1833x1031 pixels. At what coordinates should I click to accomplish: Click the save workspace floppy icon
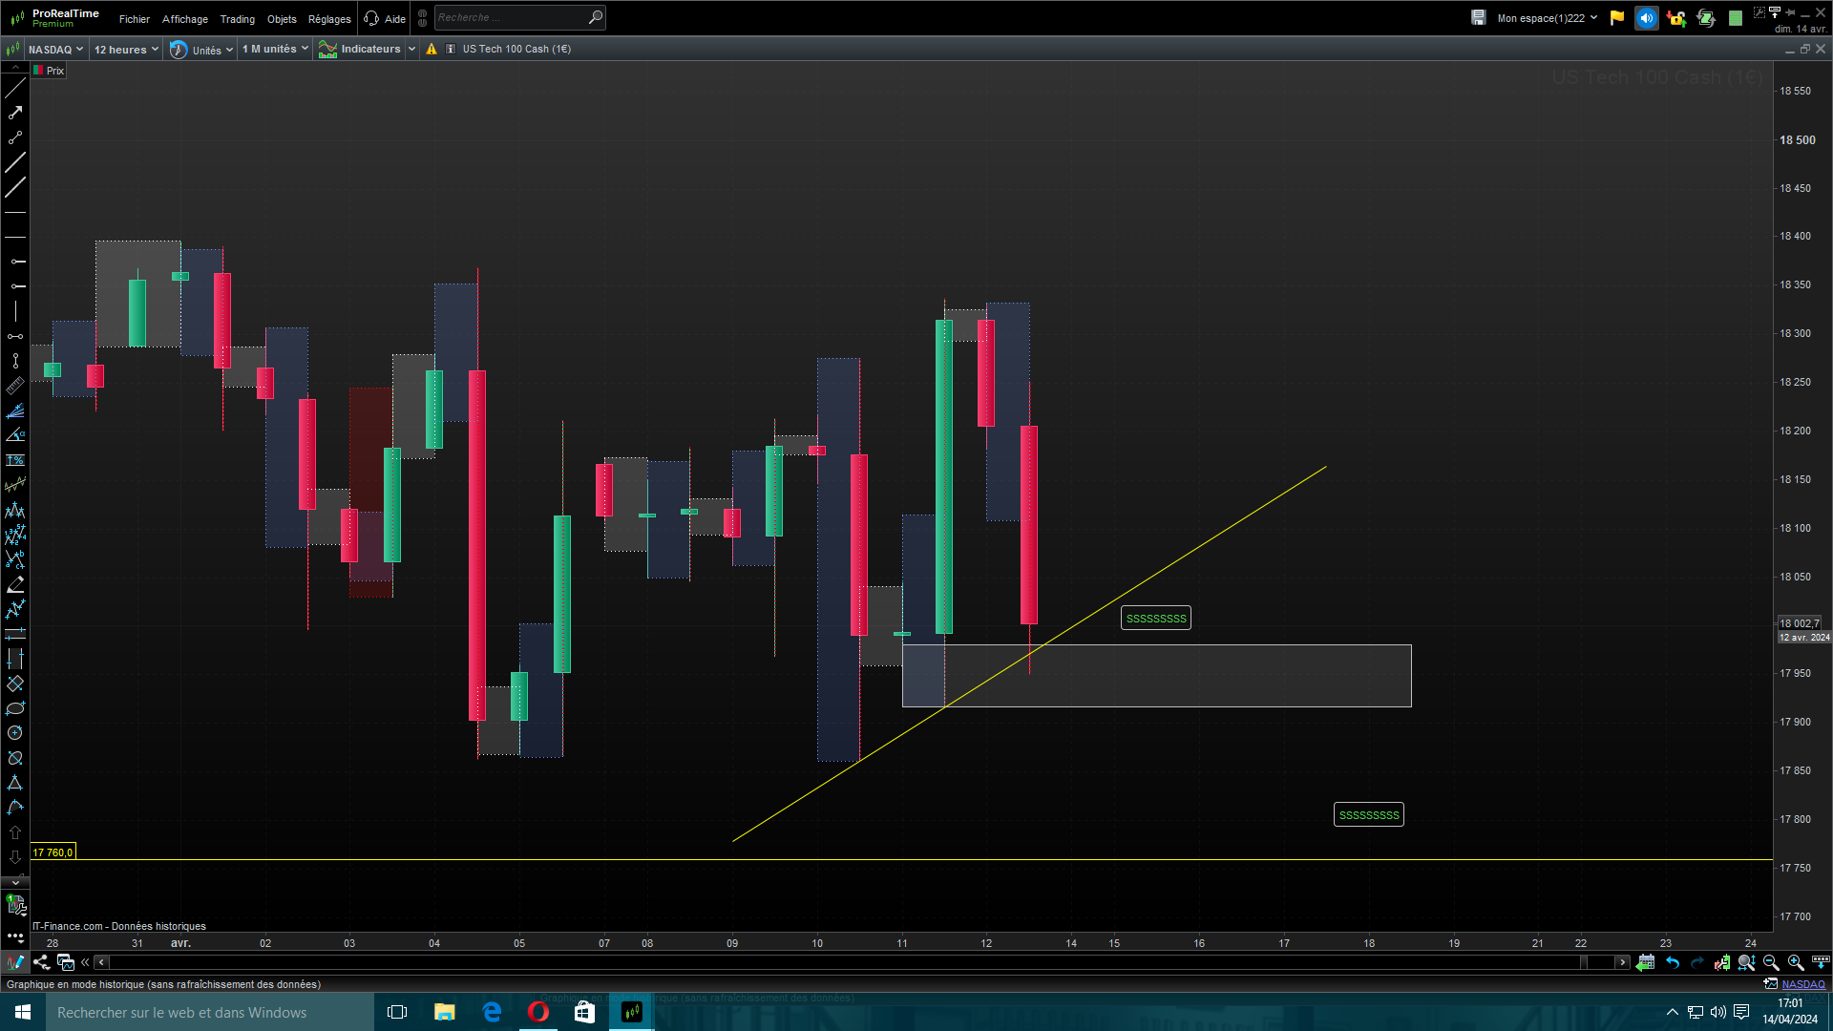(1478, 18)
